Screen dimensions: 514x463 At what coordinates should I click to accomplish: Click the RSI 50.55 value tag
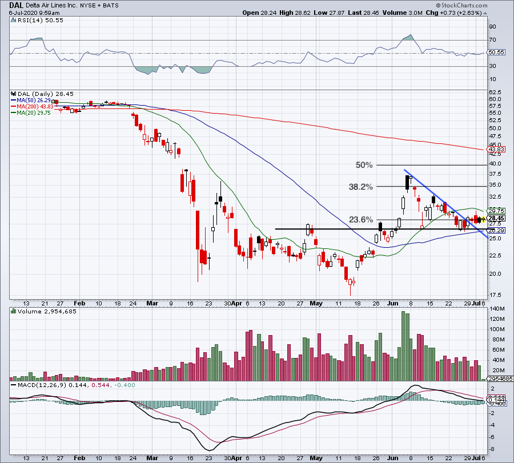[x=496, y=53]
